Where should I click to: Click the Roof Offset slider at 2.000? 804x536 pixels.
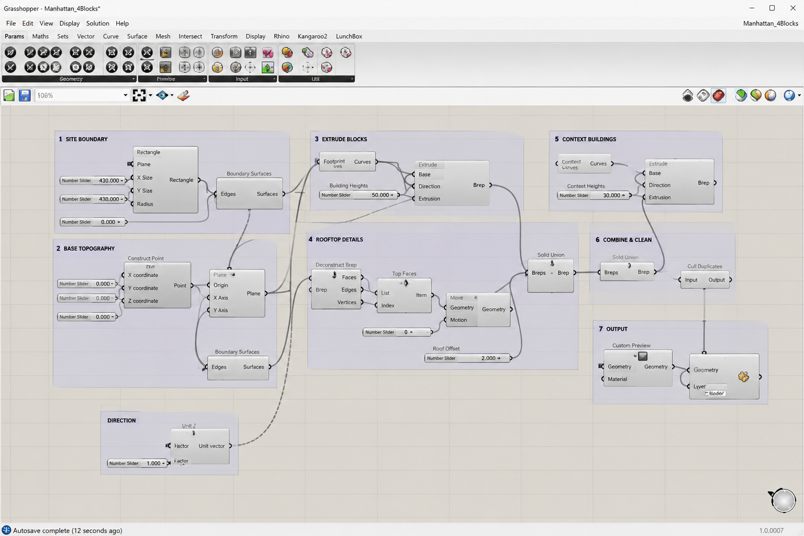[467, 358]
